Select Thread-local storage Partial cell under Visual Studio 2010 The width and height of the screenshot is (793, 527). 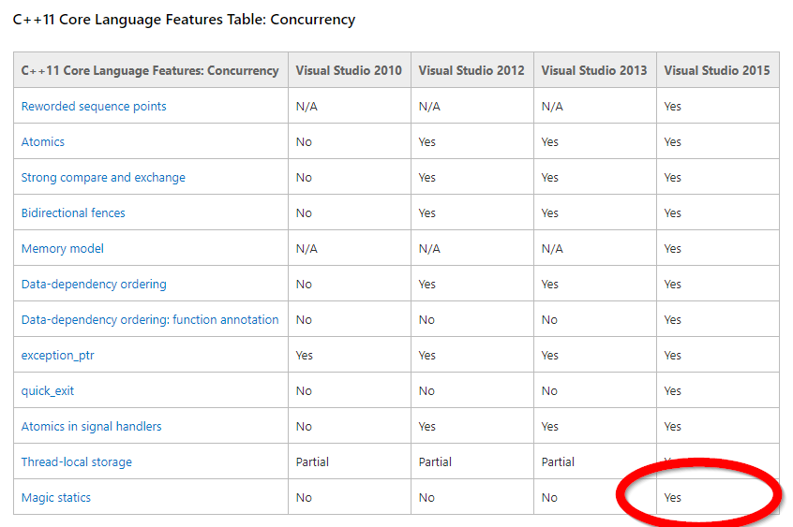point(312,462)
